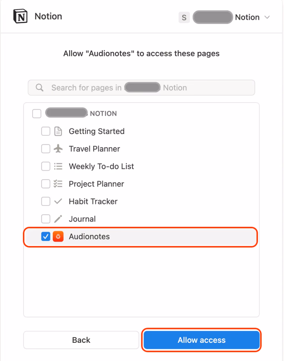Click the Notion logo icon
This screenshot has height=361, width=284.
(x=20, y=16)
